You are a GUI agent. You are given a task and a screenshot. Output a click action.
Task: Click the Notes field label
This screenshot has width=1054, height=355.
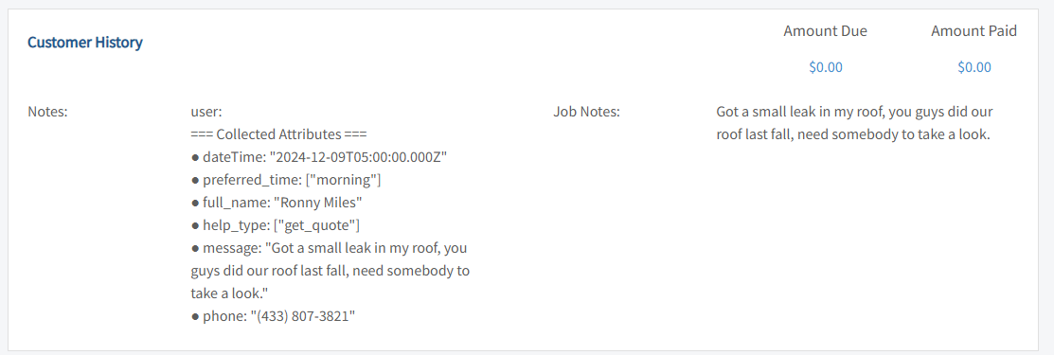[47, 112]
